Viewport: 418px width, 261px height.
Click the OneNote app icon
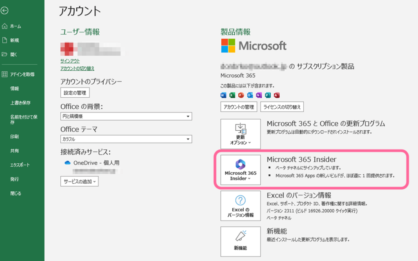(259, 95)
